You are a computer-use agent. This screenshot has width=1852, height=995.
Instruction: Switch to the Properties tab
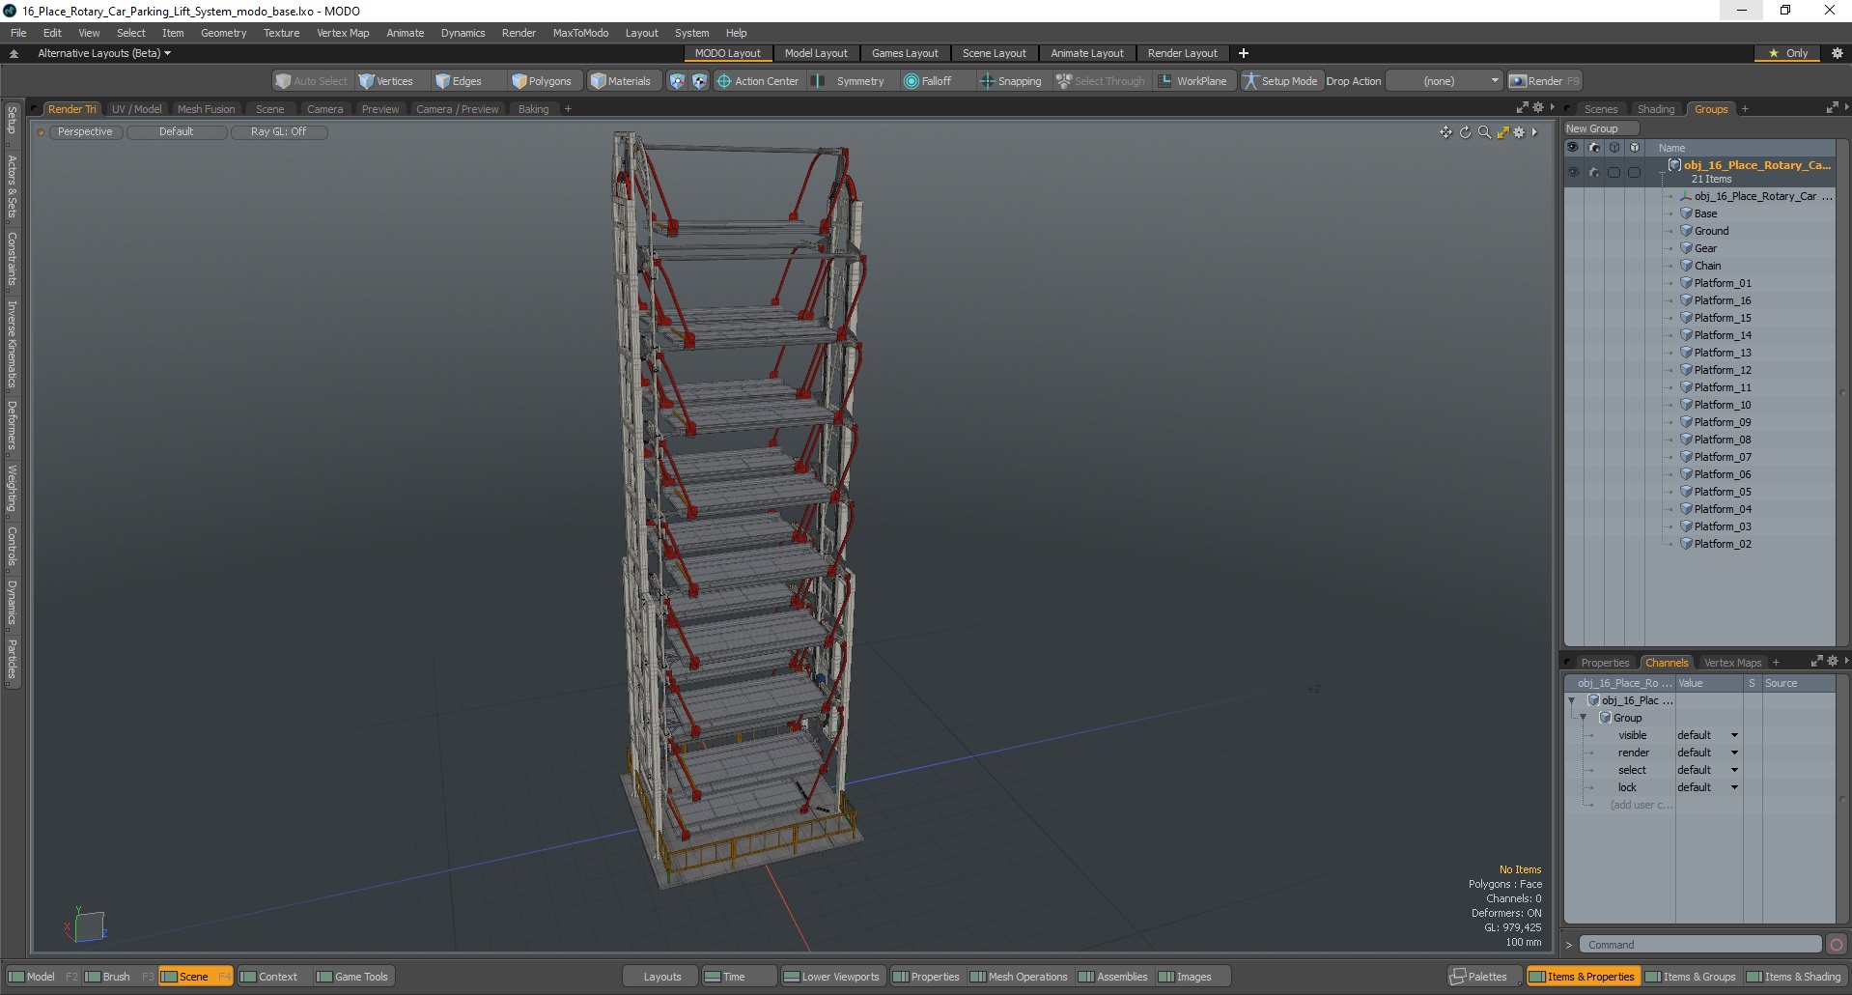1605,663
